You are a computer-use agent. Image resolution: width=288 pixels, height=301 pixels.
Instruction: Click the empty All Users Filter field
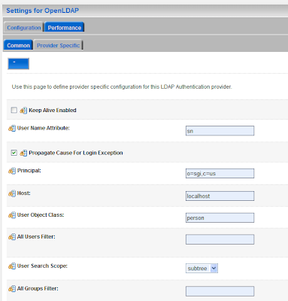point(220,239)
